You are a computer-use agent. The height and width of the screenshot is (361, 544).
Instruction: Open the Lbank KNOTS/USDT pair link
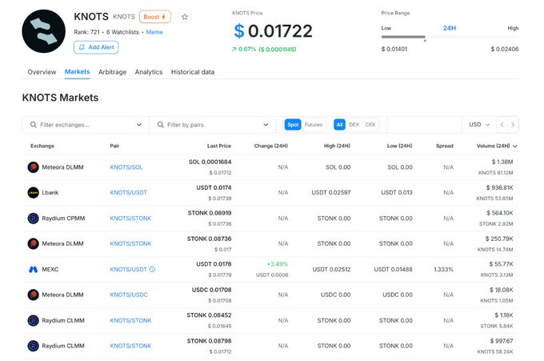pos(128,193)
